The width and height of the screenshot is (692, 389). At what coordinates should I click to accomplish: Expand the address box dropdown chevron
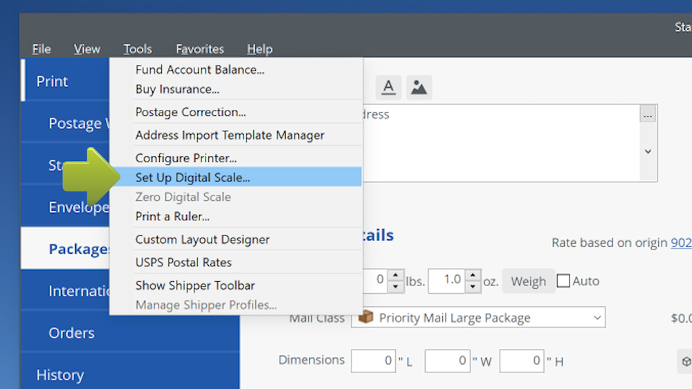(648, 151)
